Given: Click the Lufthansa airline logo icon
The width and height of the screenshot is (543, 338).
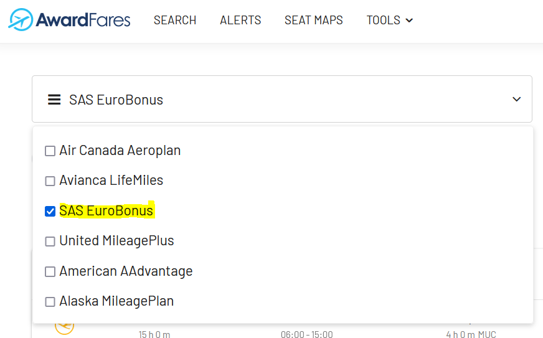Looking at the screenshot, I should (64, 326).
